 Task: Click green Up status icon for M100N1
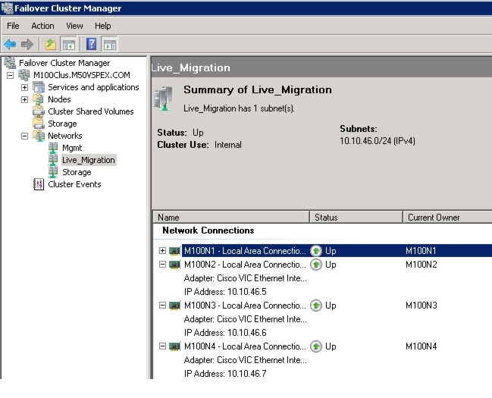point(316,251)
